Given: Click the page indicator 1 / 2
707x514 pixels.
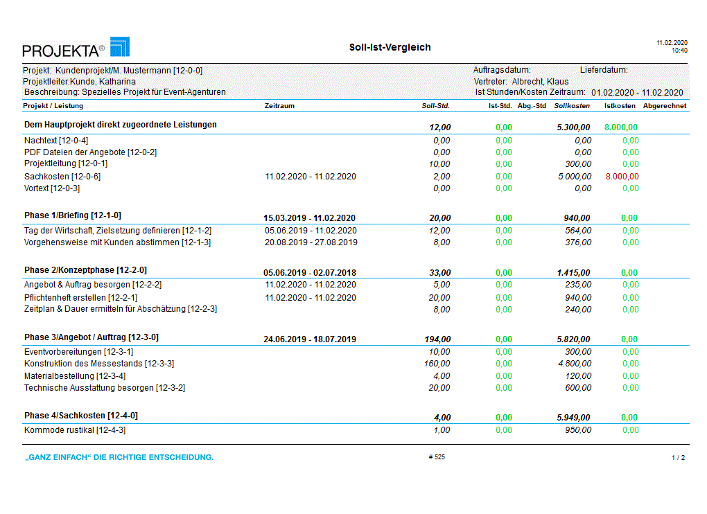Looking at the screenshot, I should [x=678, y=458].
